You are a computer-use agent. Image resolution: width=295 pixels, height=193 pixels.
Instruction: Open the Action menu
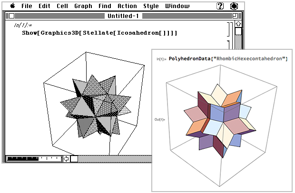click(127, 6)
